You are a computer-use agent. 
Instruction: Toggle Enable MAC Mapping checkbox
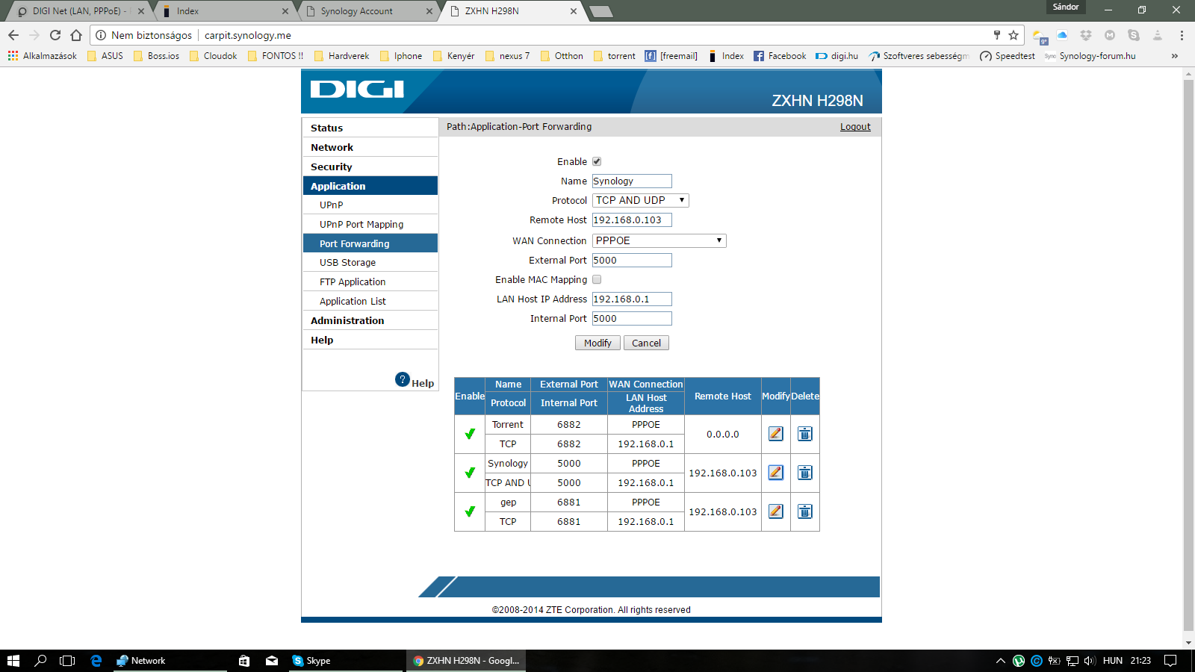tap(597, 279)
